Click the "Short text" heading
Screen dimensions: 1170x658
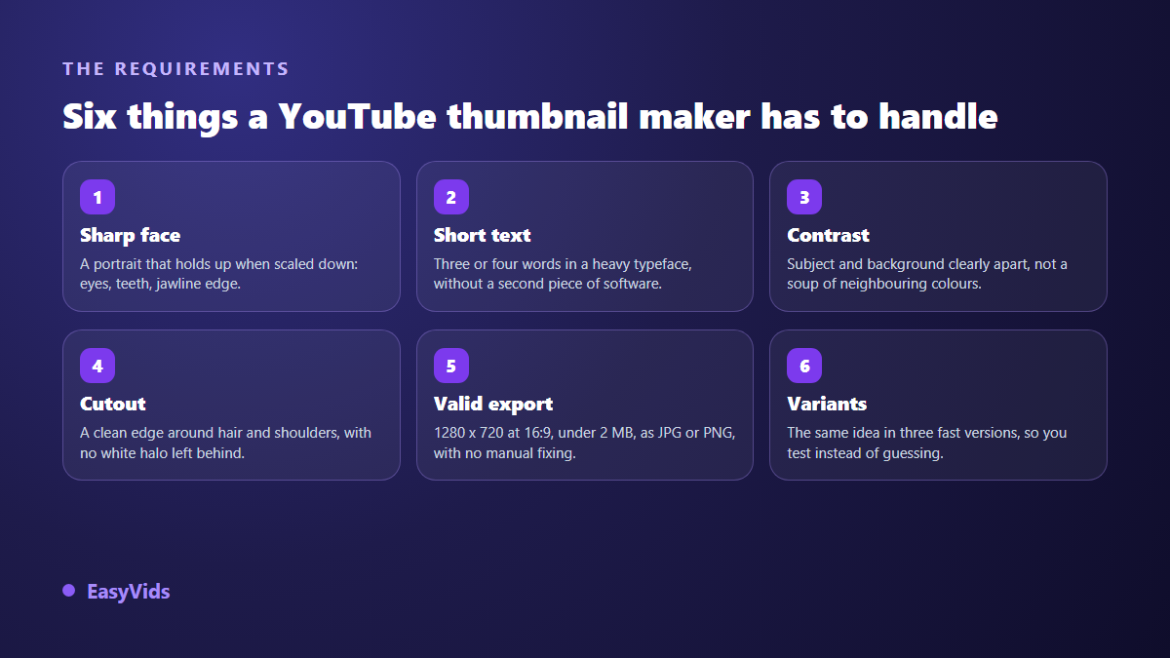click(482, 235)
